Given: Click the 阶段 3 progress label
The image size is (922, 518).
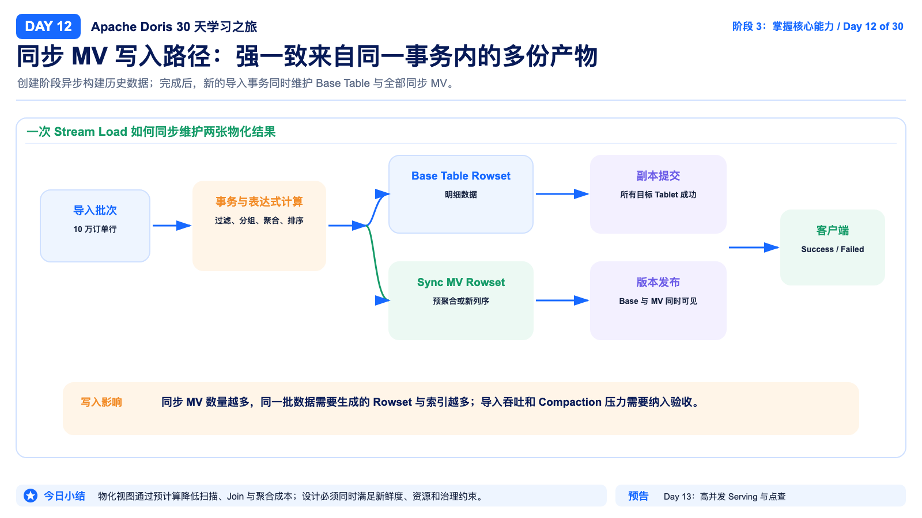Looking at the screenshot, I should tap(818, 26).
